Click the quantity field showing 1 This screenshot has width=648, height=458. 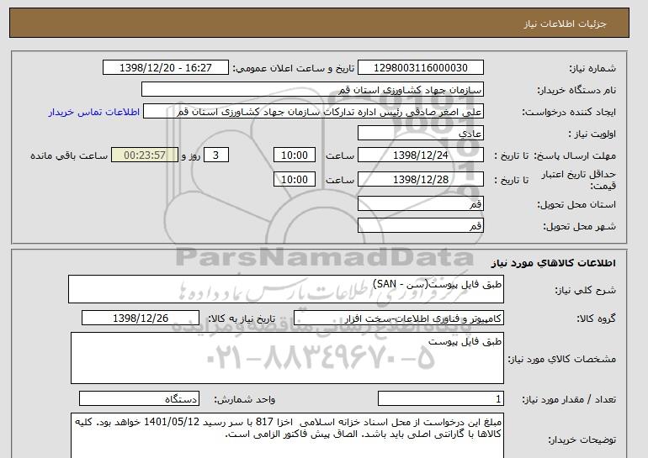point(441,399)
